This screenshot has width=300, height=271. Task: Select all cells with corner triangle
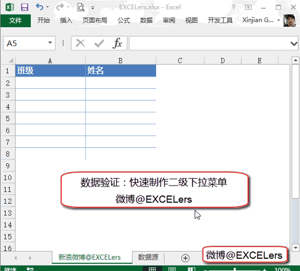11,61
